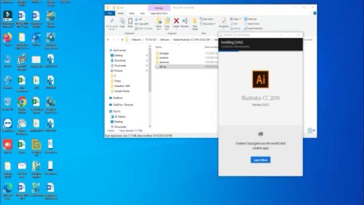Switch to the View ribbon tab
Screen dimensions: 364x205
(142, 13)
